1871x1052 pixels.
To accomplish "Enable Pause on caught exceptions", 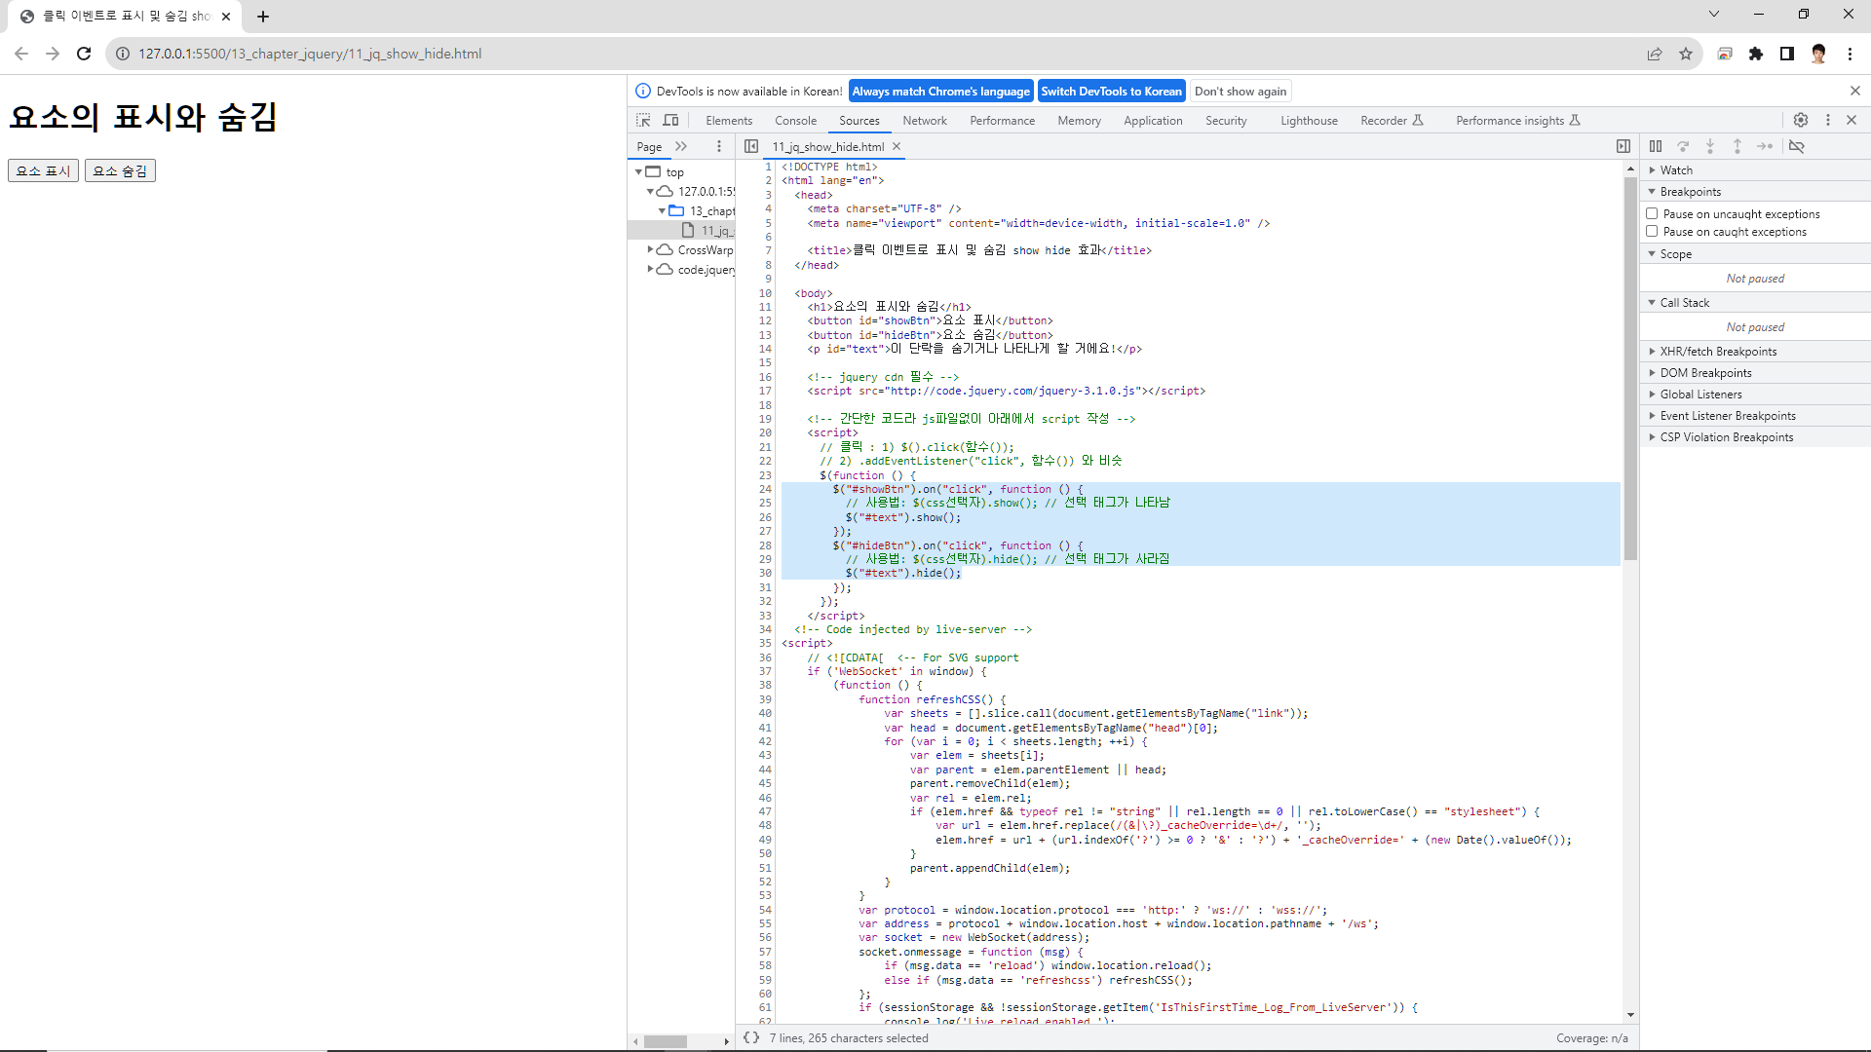I will tap(1652, 231).
